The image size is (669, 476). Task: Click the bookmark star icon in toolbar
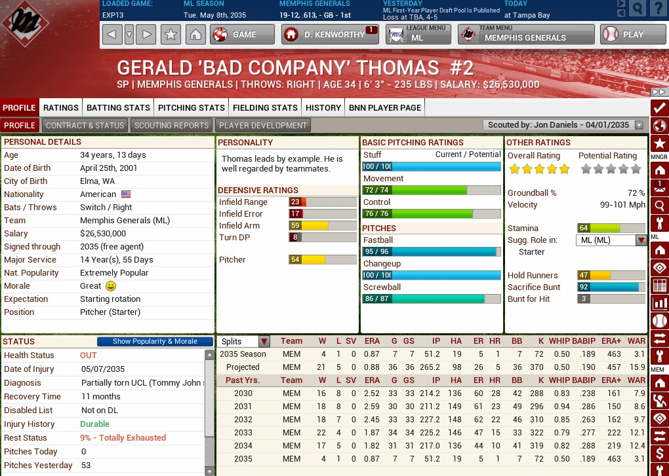click(171, 35)
